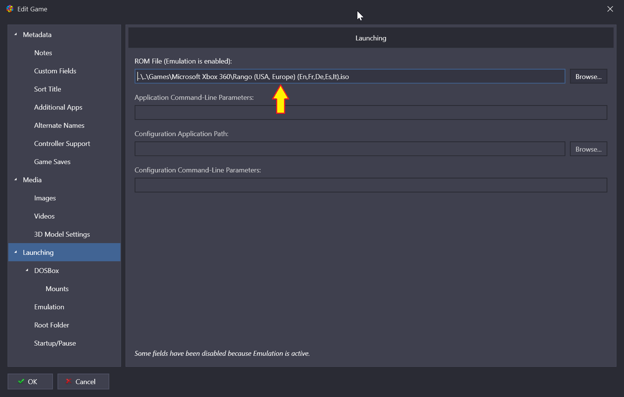Viewport: 624px width, 397px height.
Task: Click the emulation-active disabled fields note
Action: coord(222,354)
